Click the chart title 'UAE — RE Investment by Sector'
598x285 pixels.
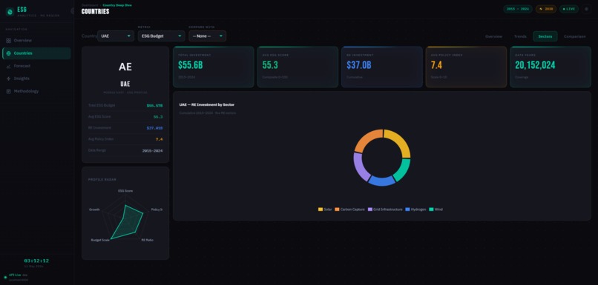207,104
